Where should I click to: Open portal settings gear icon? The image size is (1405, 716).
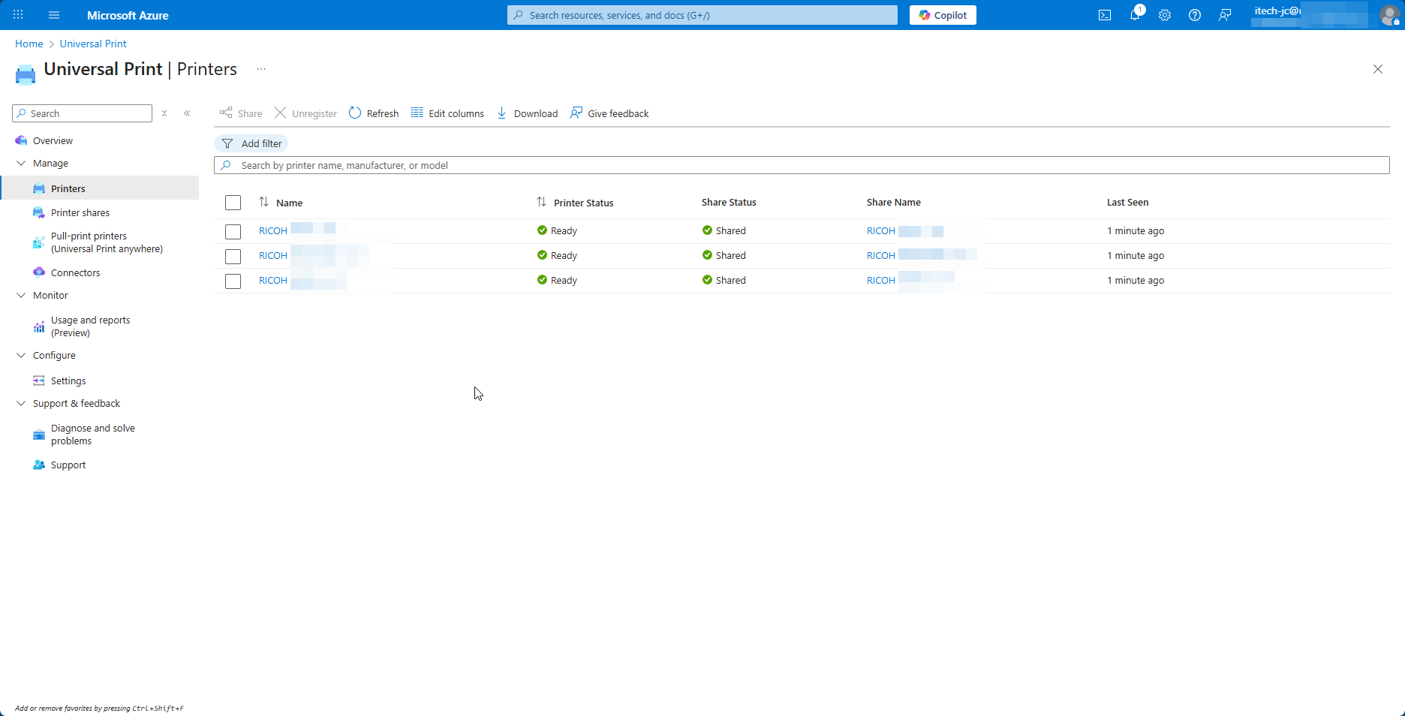click(x=1165, y=15)
